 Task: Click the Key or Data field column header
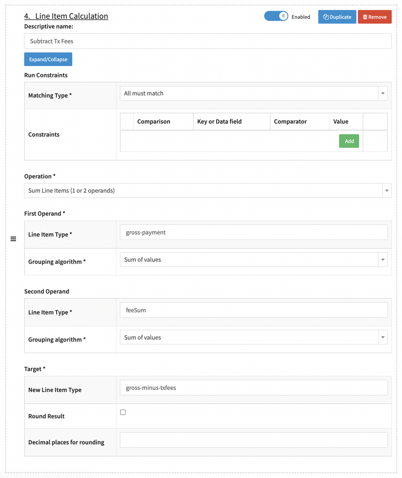[219, 121]
